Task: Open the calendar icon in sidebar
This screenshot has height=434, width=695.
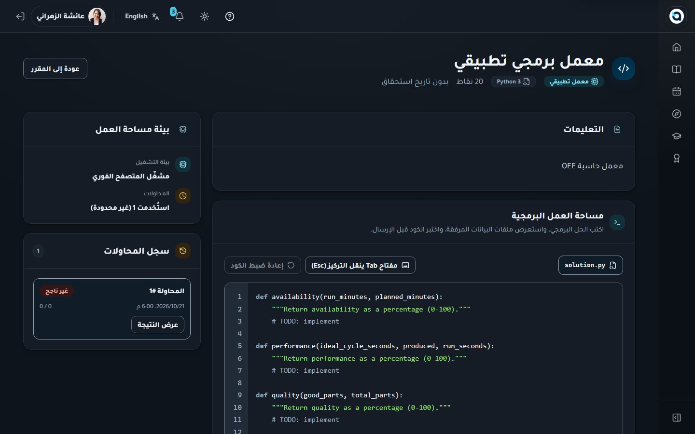Action: tap(677, 92)
